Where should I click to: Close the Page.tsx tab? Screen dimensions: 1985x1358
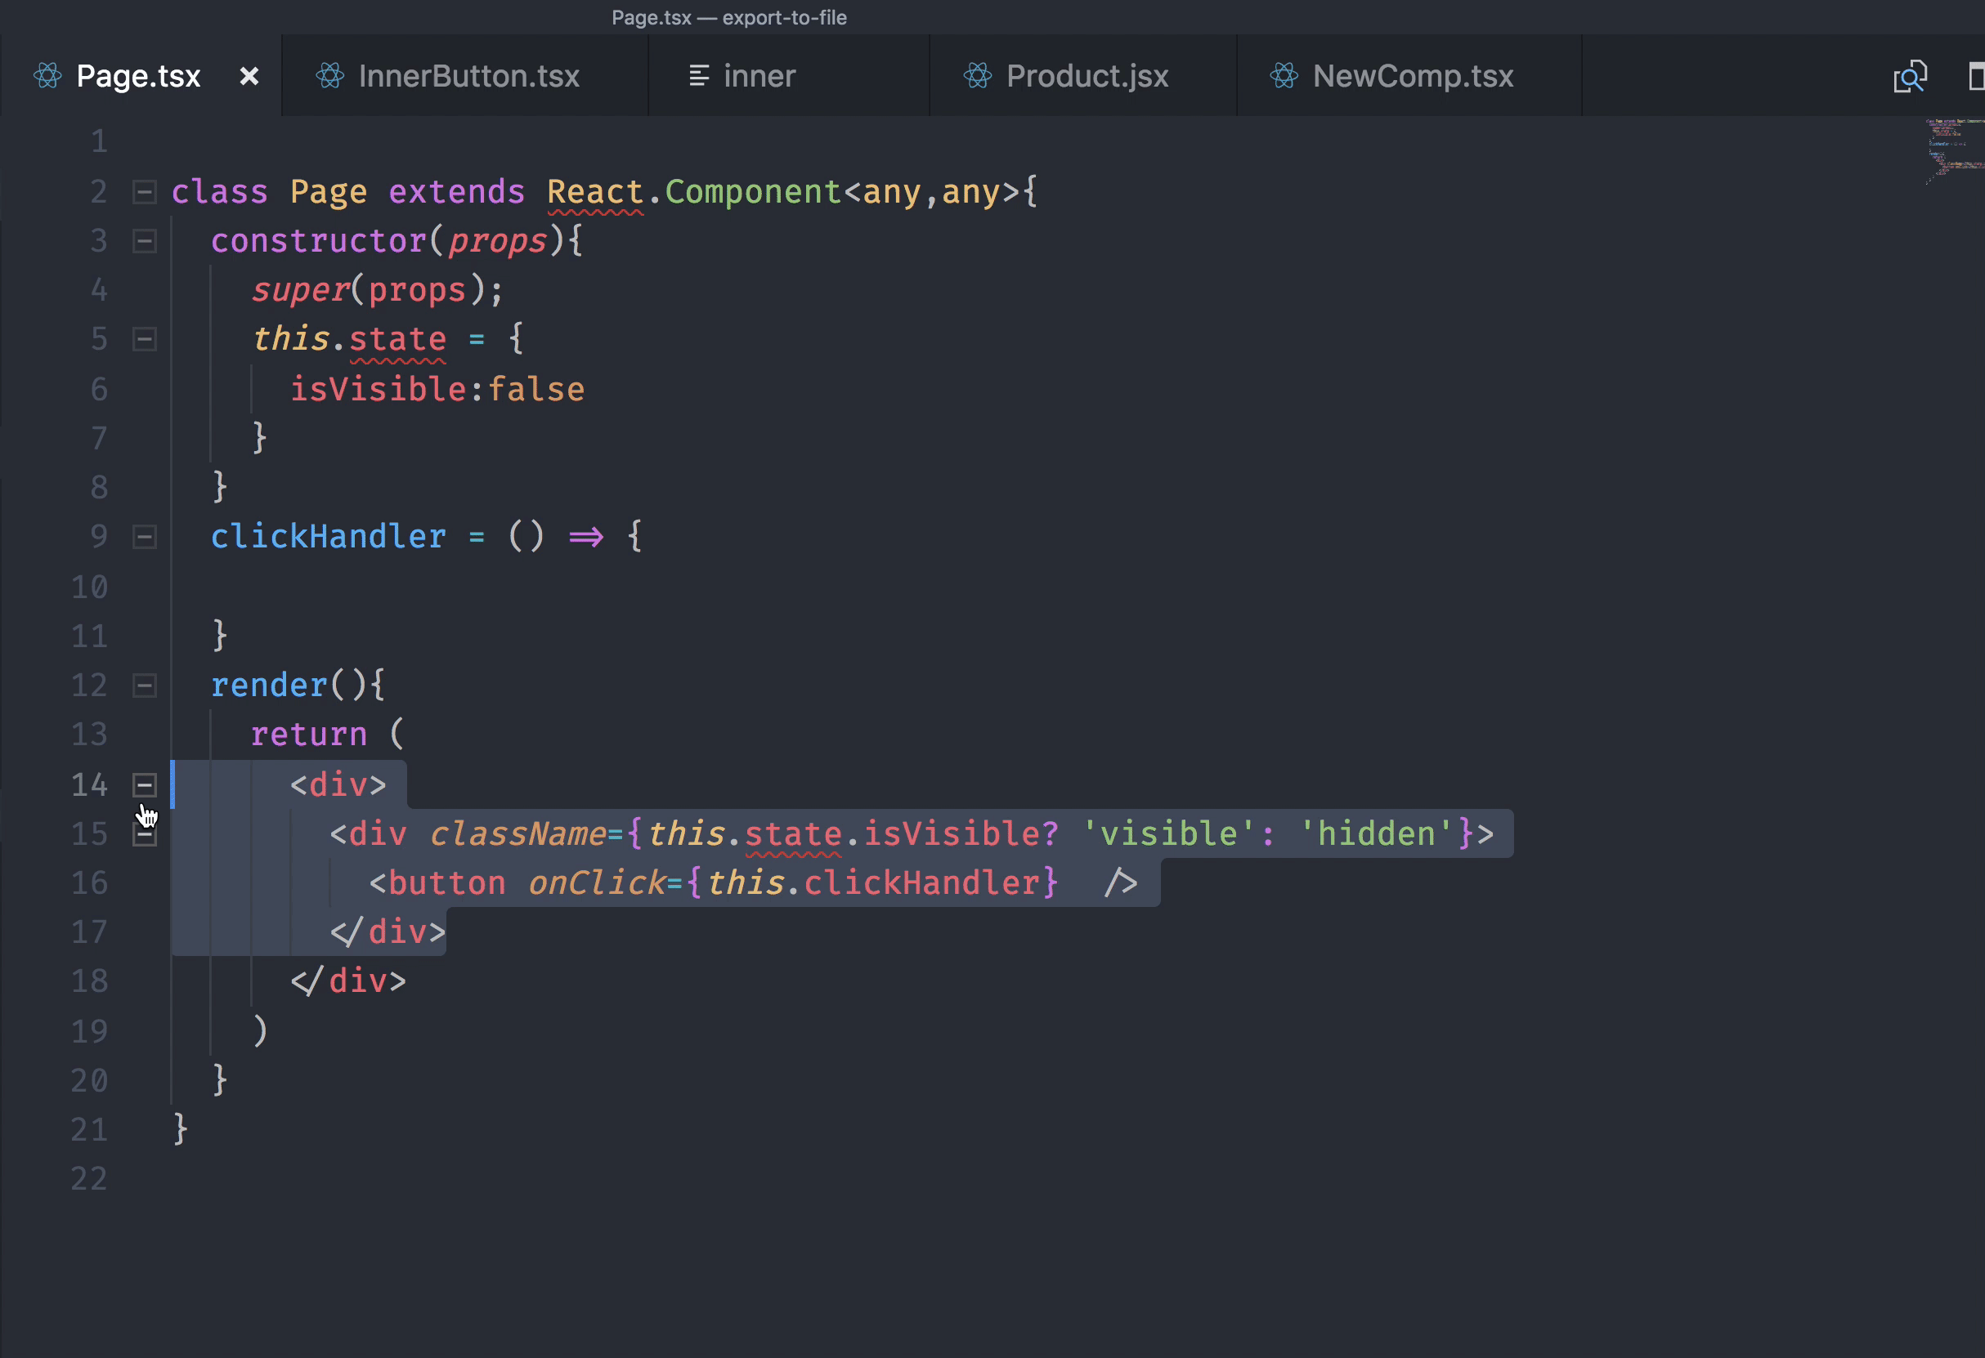[x=249, y=76]
